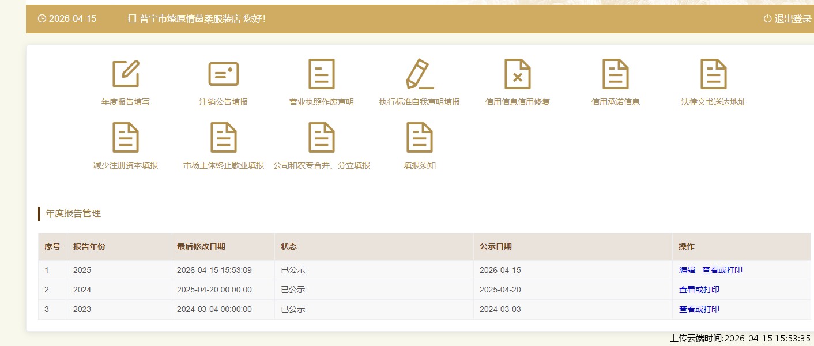The width and height of the screenshot is (814, 346).
Task: Select the 执行标准自我声明填报 pencil icon
Action: pos(420,74)
